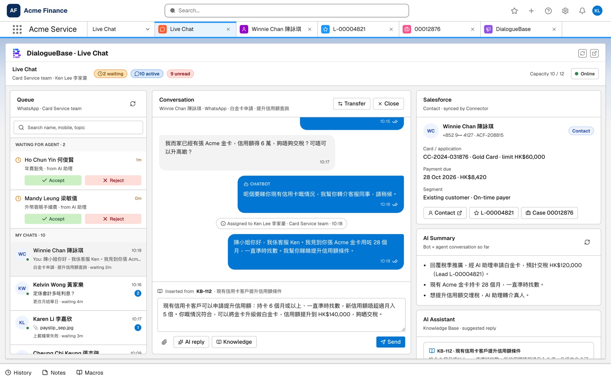Switch to the Winnie Chan 陳詠琪 tab
This screenshot has width=611, height=381.
[276, 29]
